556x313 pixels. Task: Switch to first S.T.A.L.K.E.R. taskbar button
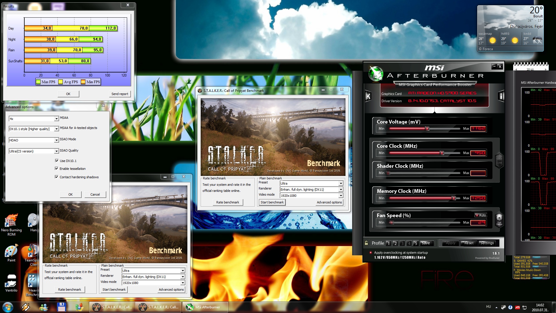112,307
